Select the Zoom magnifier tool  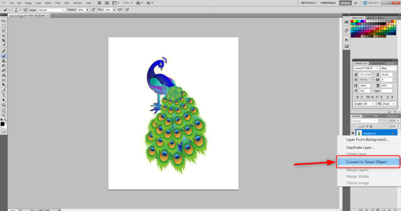pos(3,115)
